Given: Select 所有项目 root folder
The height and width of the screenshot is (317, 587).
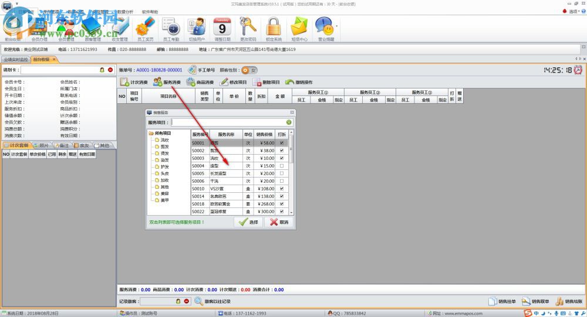Looking at the screenshot, I should coord(160,133).
